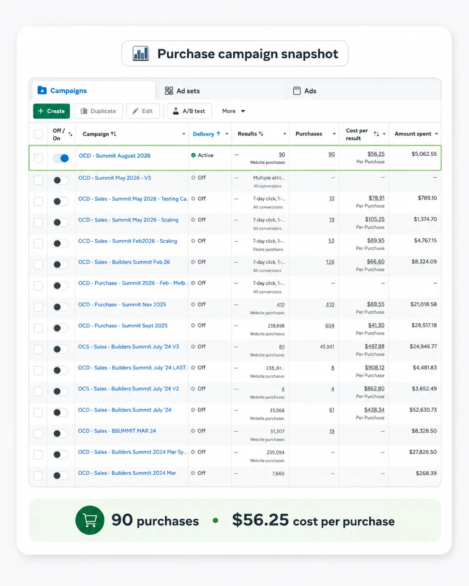Open the More dropdown menu
The height and width of the screenshot is (586, 469).
[234, 111]
